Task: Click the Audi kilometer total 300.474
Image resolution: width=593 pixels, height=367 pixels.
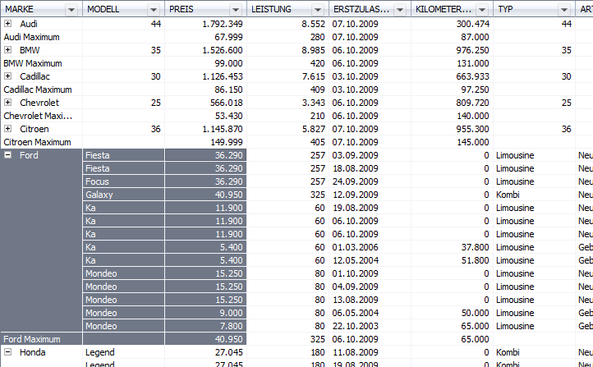Action: point(472,24)
